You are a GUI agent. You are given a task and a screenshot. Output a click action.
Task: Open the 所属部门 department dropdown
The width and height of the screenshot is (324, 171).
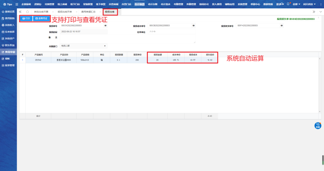(83, 46)
